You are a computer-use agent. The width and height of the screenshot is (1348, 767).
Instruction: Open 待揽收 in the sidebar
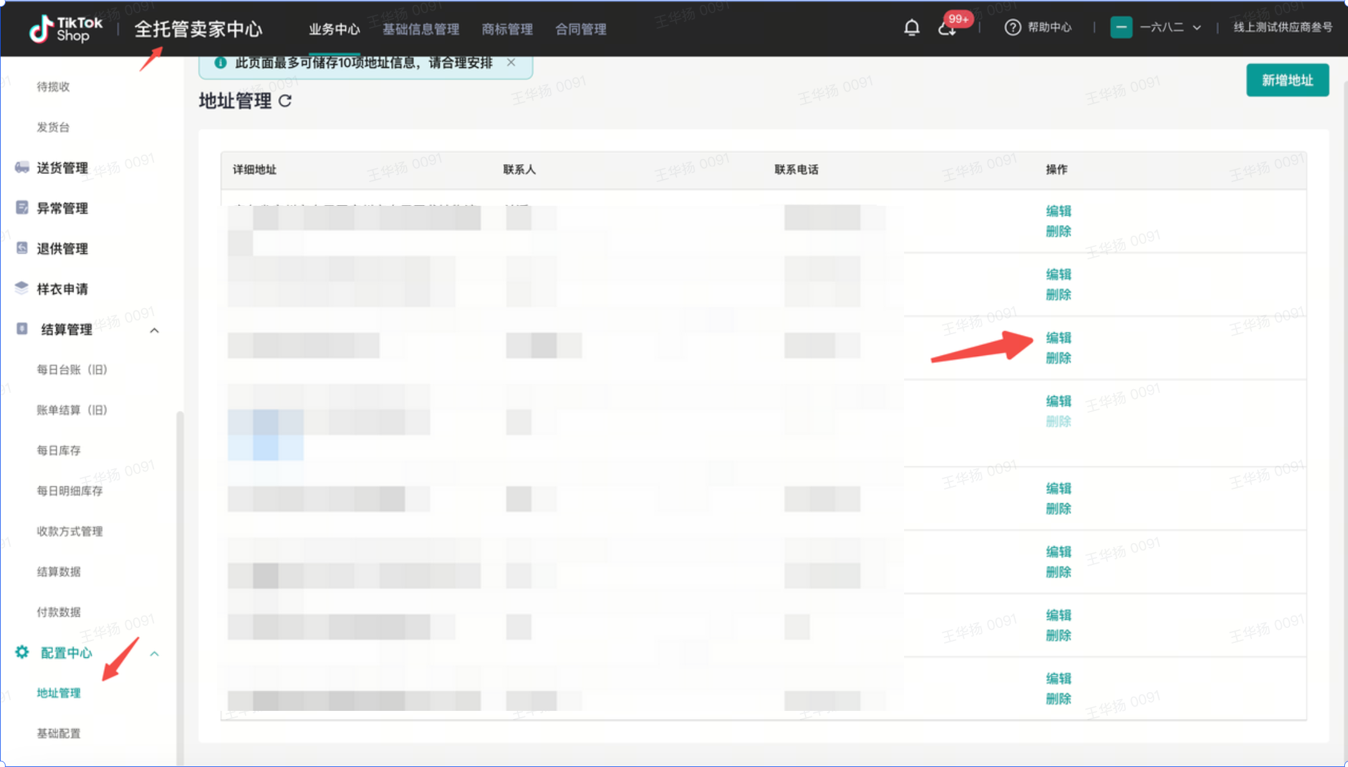(x=53, y=87)
